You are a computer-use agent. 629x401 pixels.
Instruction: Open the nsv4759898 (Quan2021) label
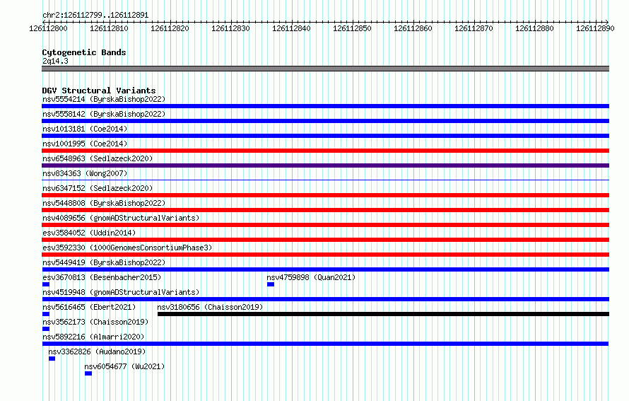pos(311,277)
